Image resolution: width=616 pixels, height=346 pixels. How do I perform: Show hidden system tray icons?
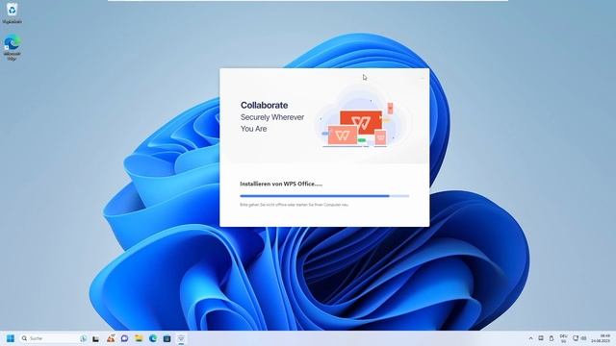[x=530, y=338]
